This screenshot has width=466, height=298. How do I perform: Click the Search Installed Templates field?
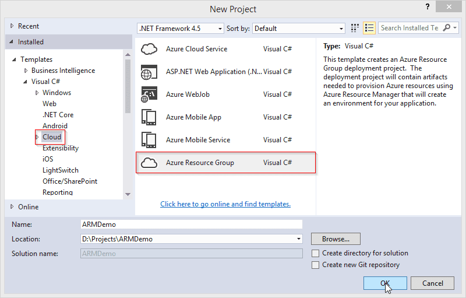click(x=410, y=28)
